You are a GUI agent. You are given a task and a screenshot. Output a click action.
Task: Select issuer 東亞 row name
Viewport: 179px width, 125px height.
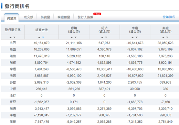pyautogui.click(x=13, y=102)
